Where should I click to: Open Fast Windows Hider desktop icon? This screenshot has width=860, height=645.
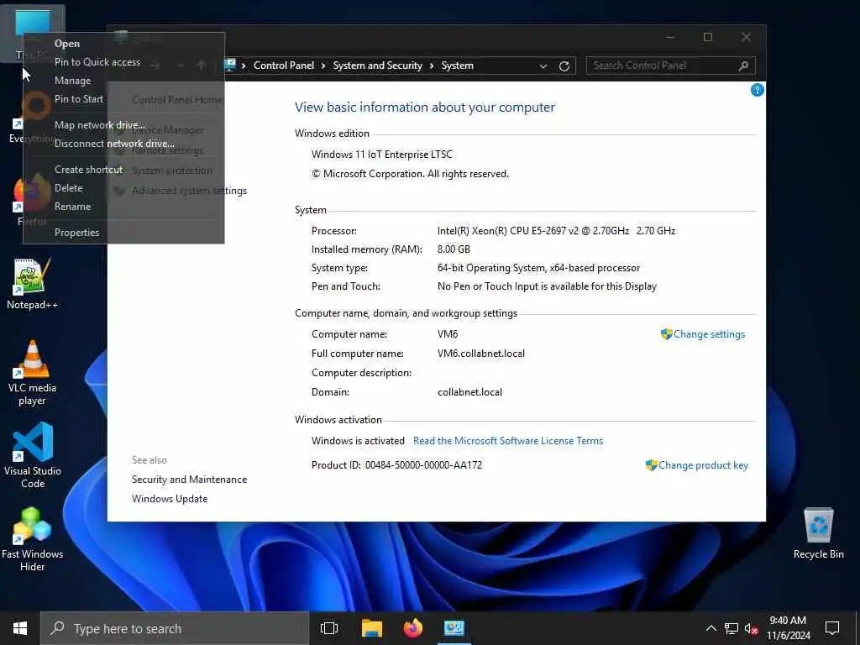coord(32,540)
